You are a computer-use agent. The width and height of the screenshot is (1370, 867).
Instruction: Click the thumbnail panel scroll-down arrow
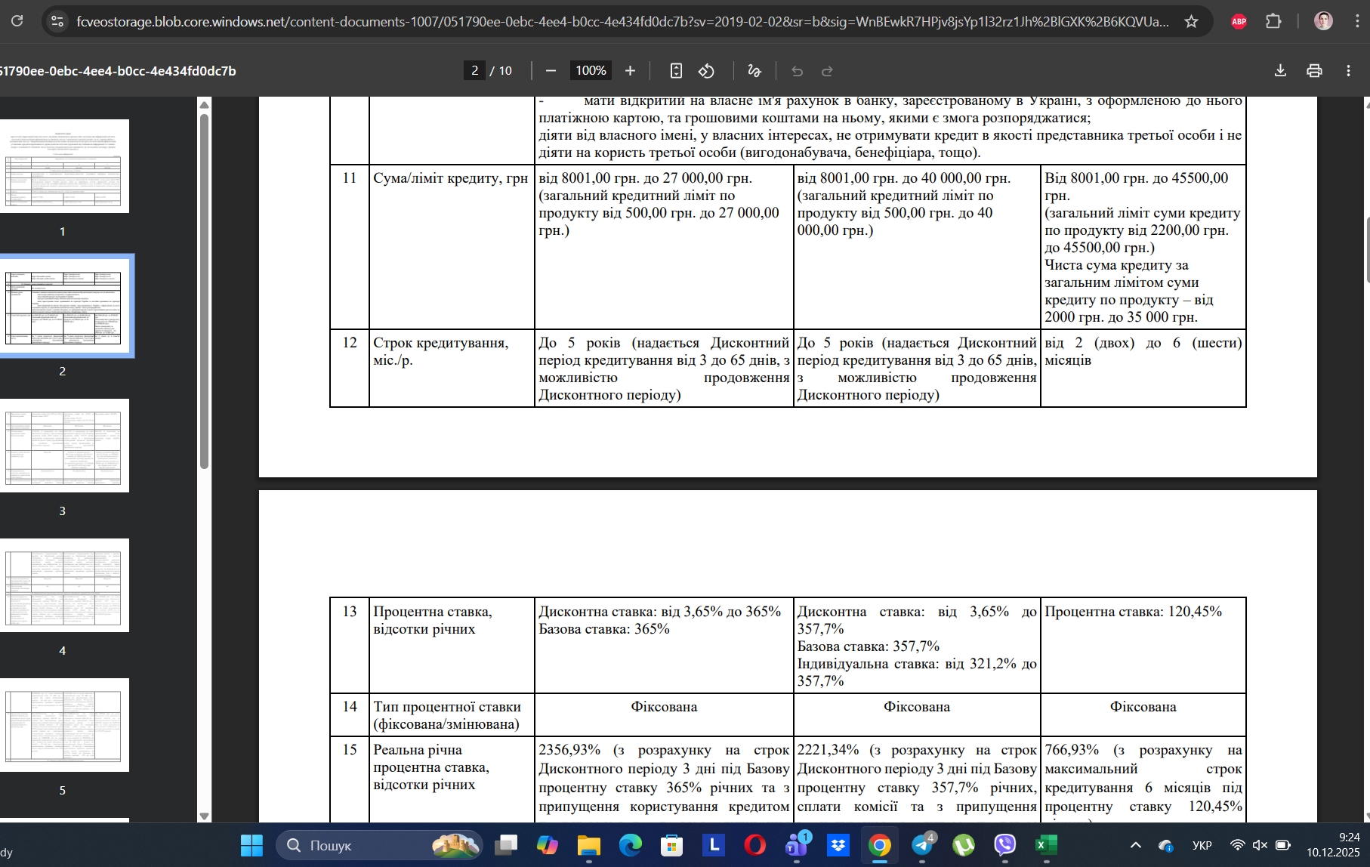pos(204,816)
